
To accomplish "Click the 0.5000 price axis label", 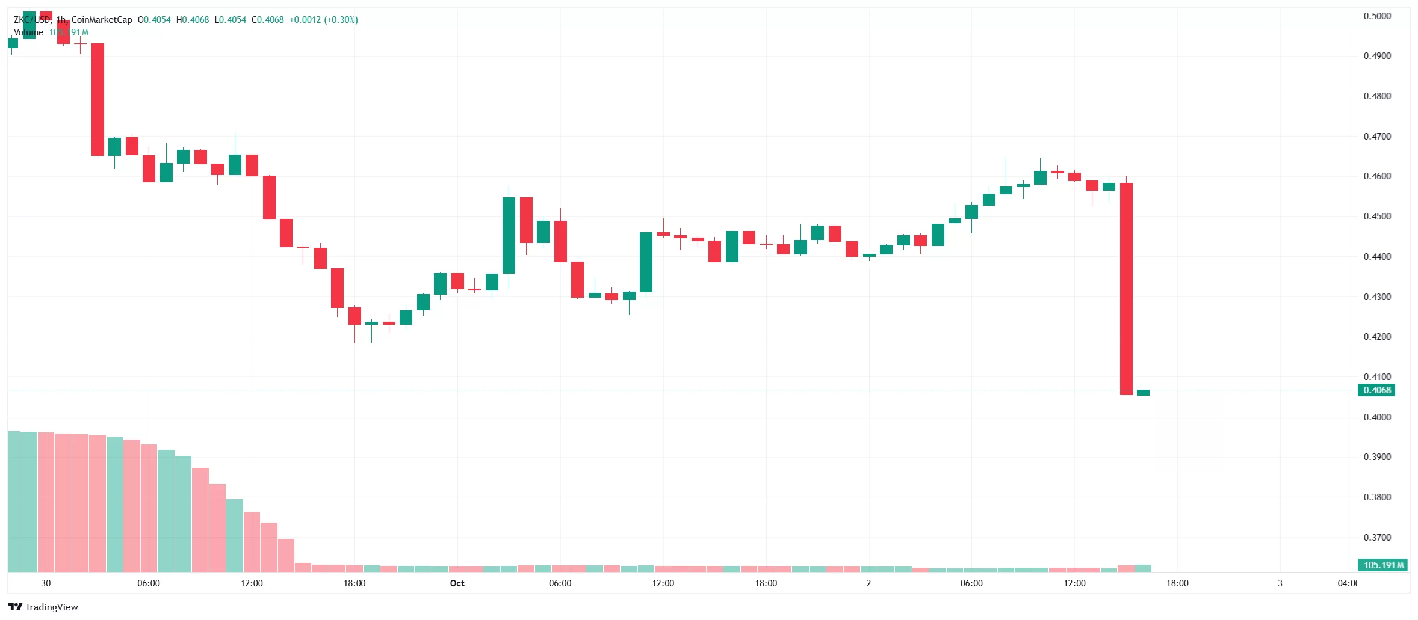I will pyautogui.click(x=1377, y=16).
